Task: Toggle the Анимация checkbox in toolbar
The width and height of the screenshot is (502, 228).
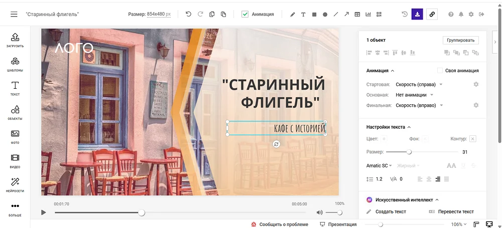Action: point(245,15)
